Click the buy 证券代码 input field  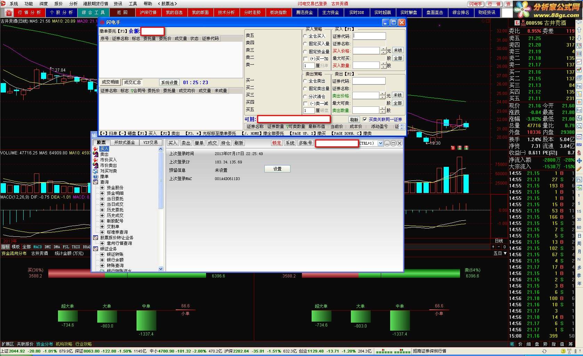pyautogui.click(x=369, y=36)
